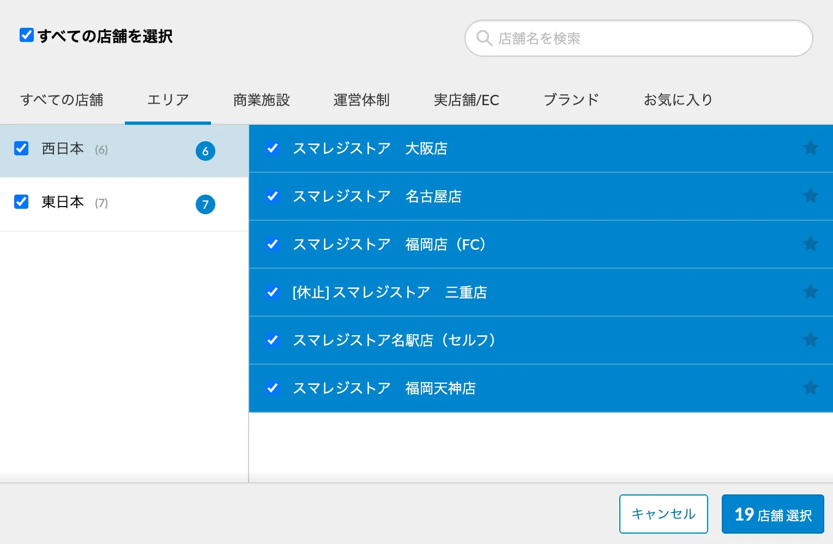833x544 pixels.
Task: Click the star icon for 福岡天神店
Action: [810, 388]
